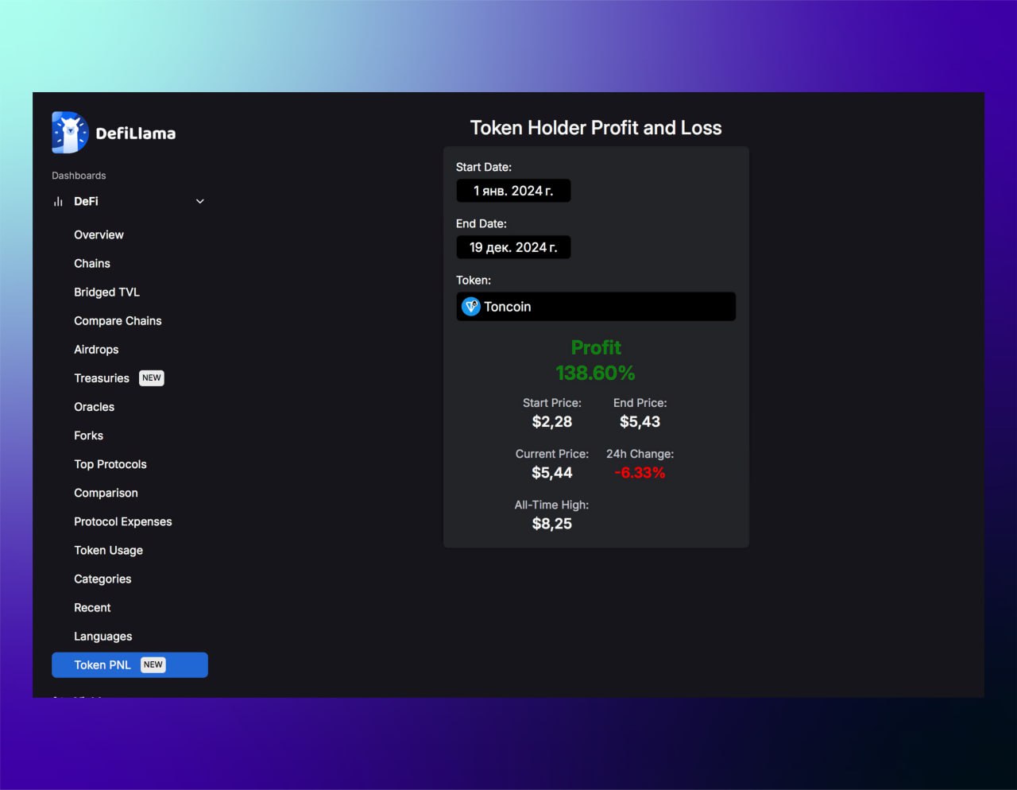Click the Start Price value $2,28

[552, 422]
